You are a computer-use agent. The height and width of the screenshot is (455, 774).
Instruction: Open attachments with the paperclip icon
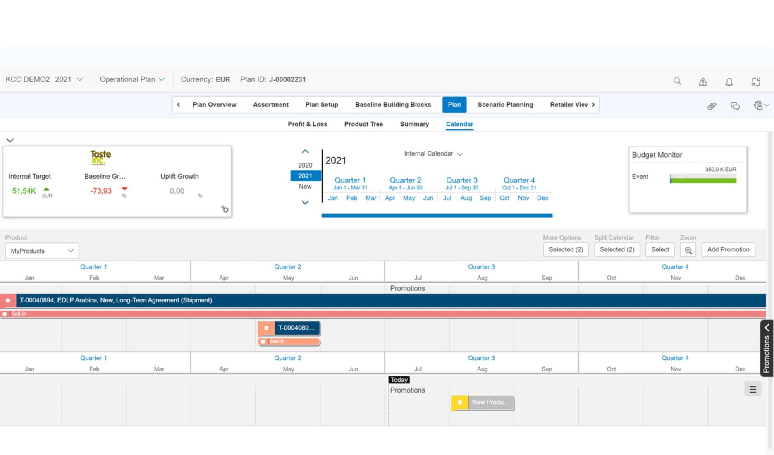[x=712, y=106]
